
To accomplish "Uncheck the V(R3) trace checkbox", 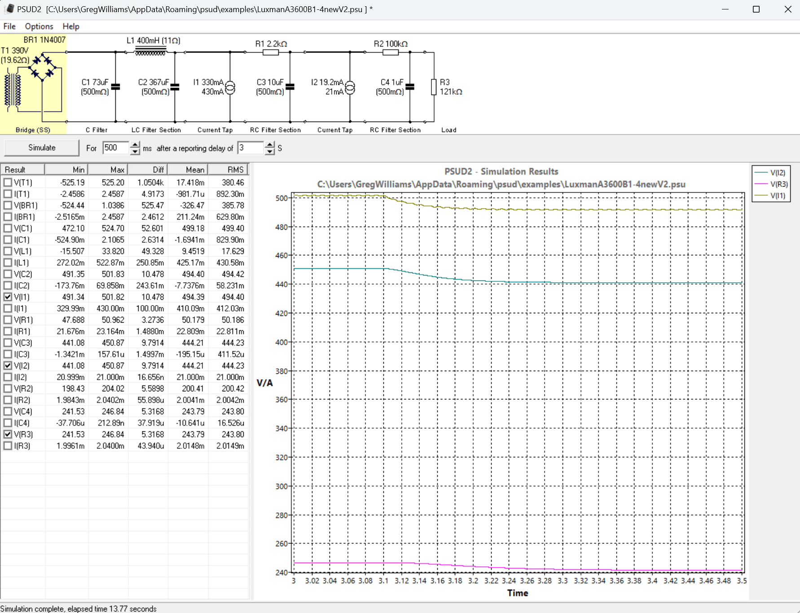I will point(8,434).
